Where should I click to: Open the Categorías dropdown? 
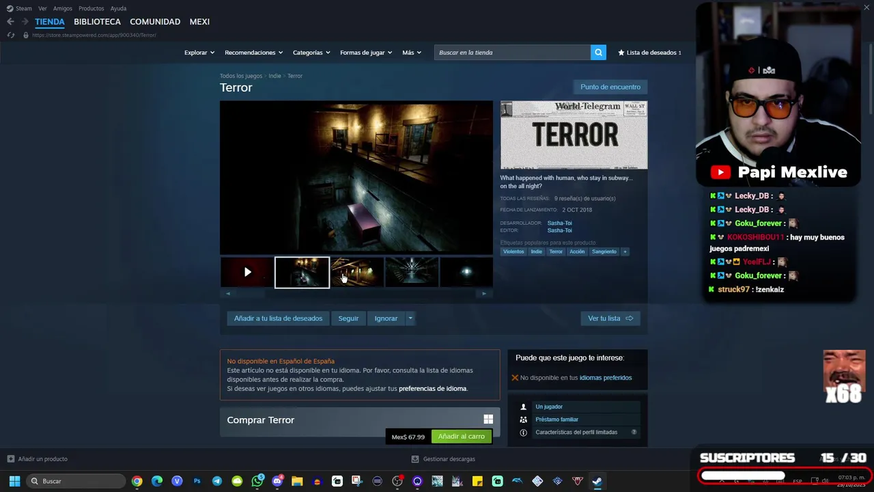pos(311,53)
